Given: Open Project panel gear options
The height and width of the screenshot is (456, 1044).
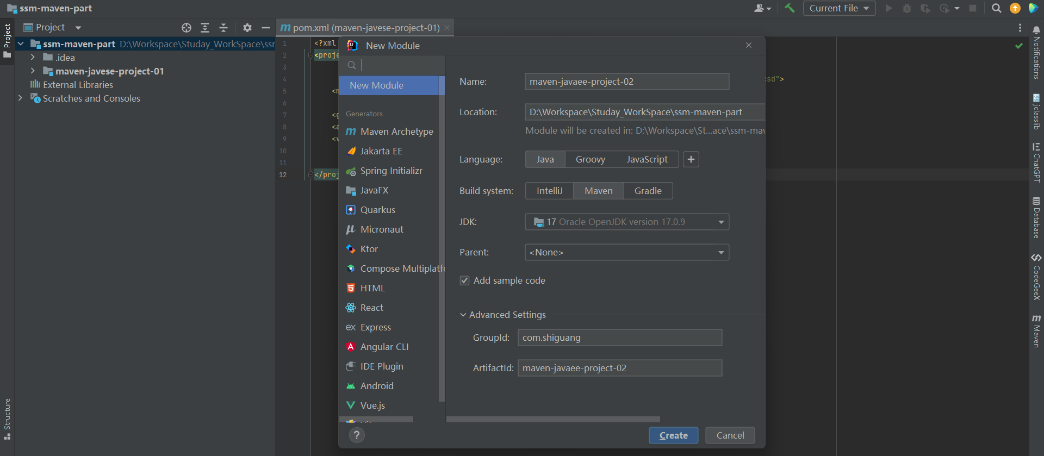Looking at the screenshot, I should (247, 28).
